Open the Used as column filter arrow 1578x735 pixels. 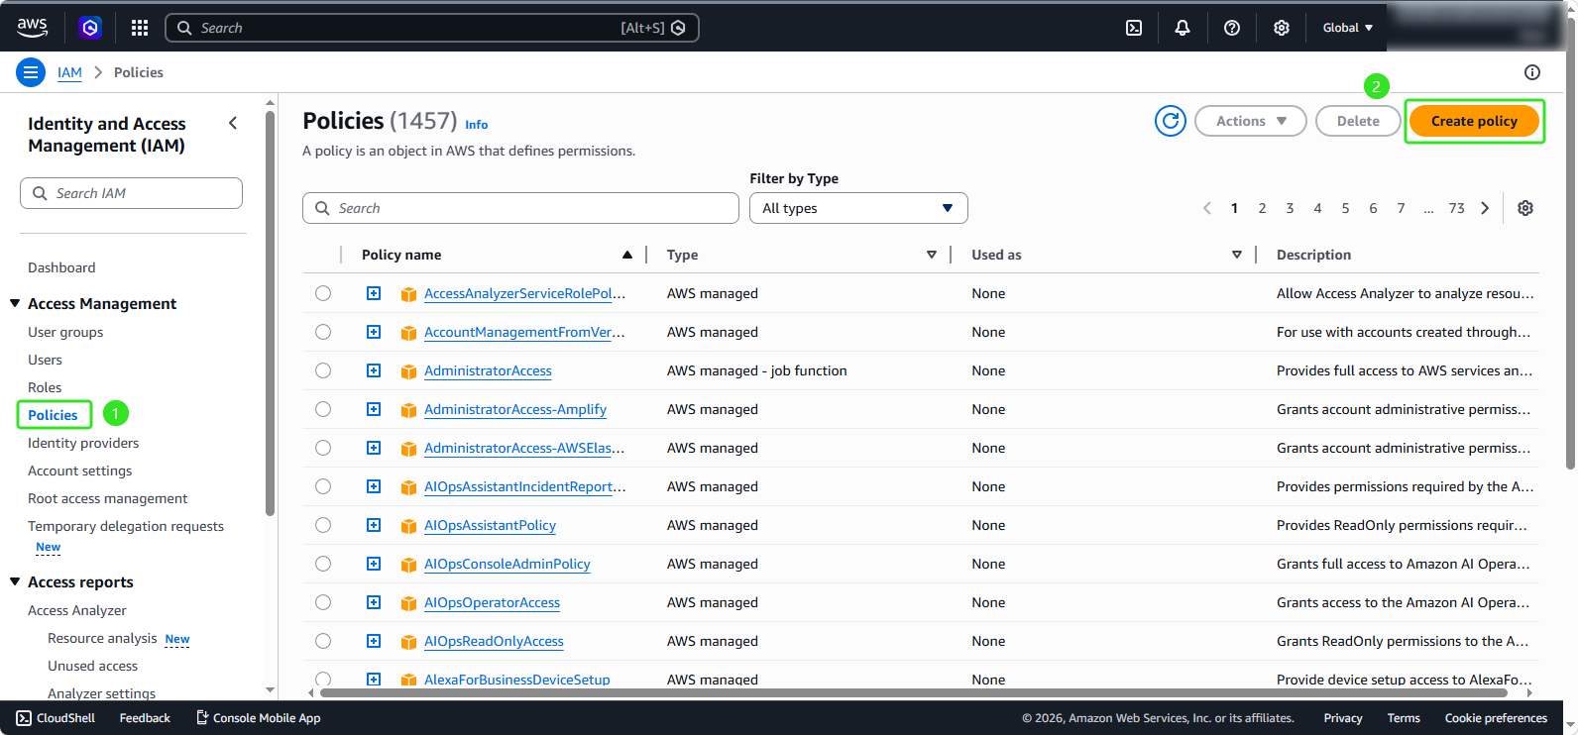(1237, 255)
